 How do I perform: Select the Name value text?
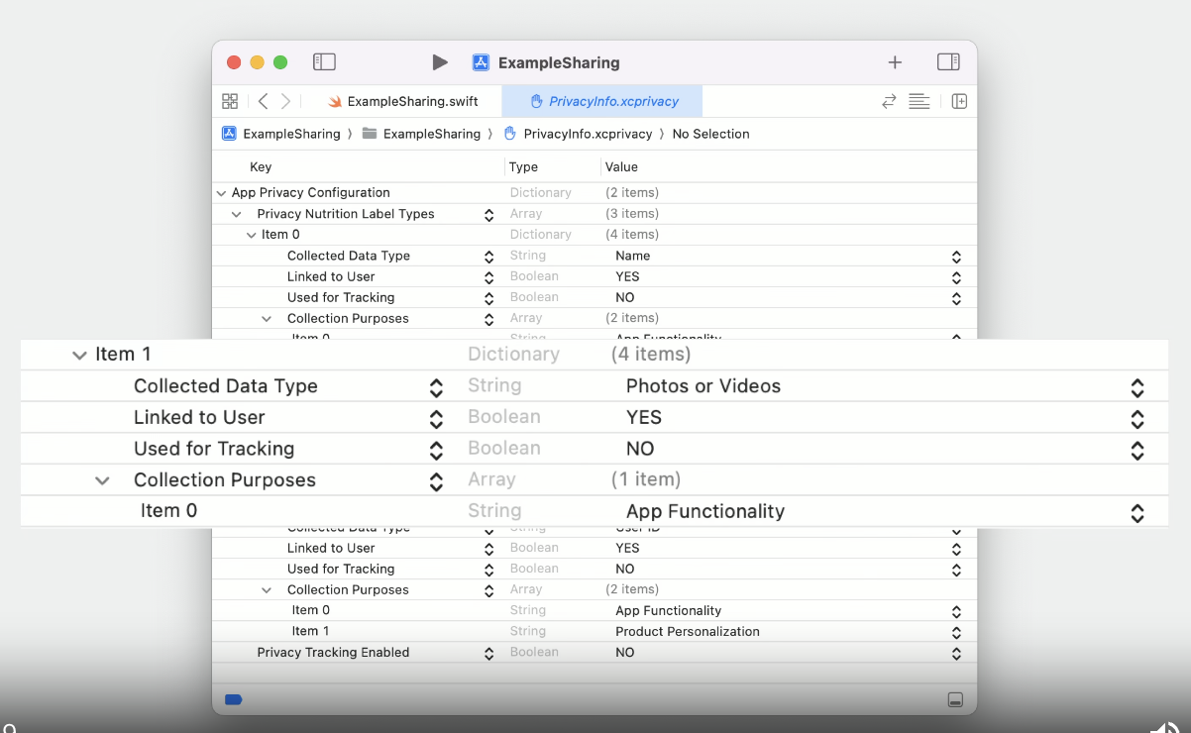[x=633, y=256]
